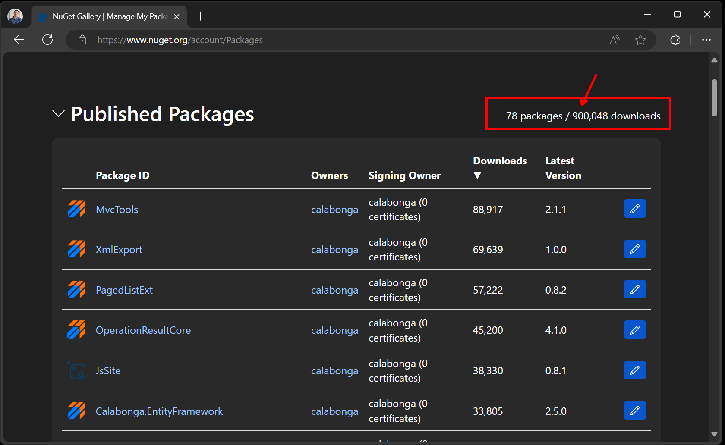The width and height of the screenshot is (725, 445).
Task: Select the 38,330 downloads value
Action: pyautogui.click(x=488, y=371)
